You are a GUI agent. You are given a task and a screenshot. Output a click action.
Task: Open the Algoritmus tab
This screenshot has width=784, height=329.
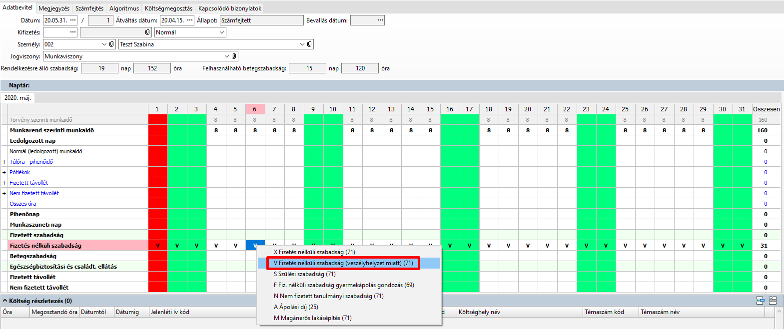point(124,8)
